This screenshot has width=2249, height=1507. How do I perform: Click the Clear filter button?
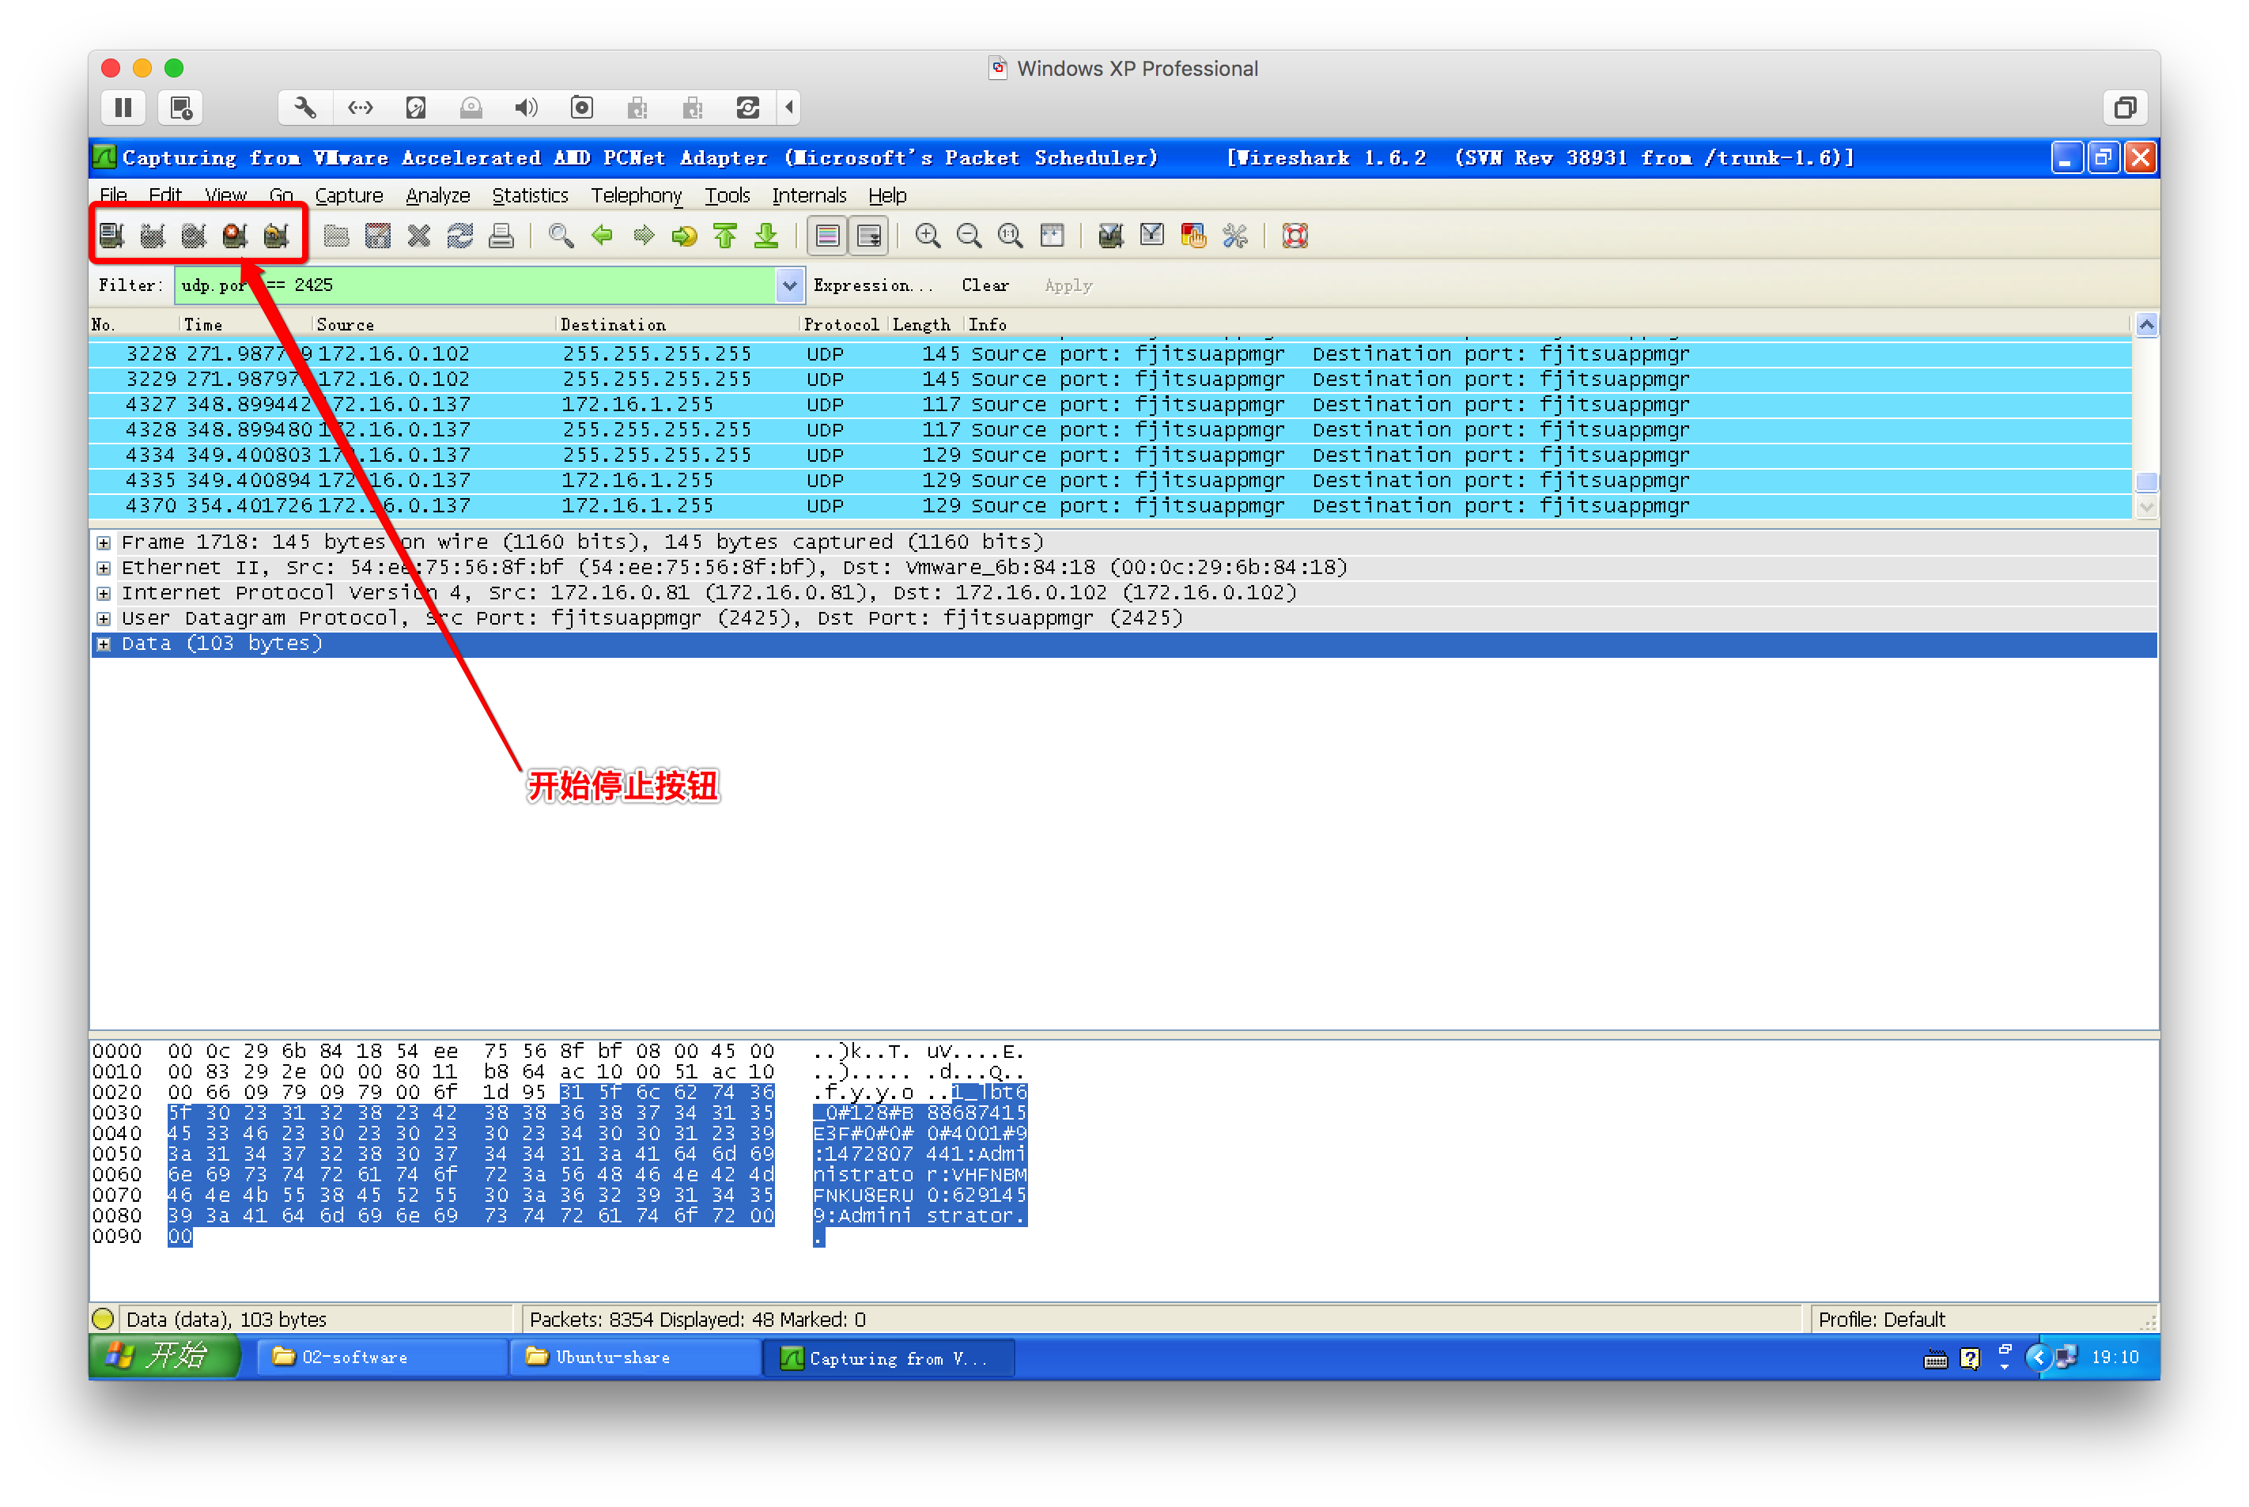tap(985, 285)
